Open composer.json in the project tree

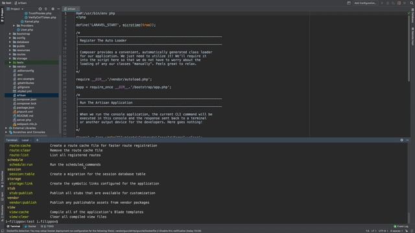(25, 99)
